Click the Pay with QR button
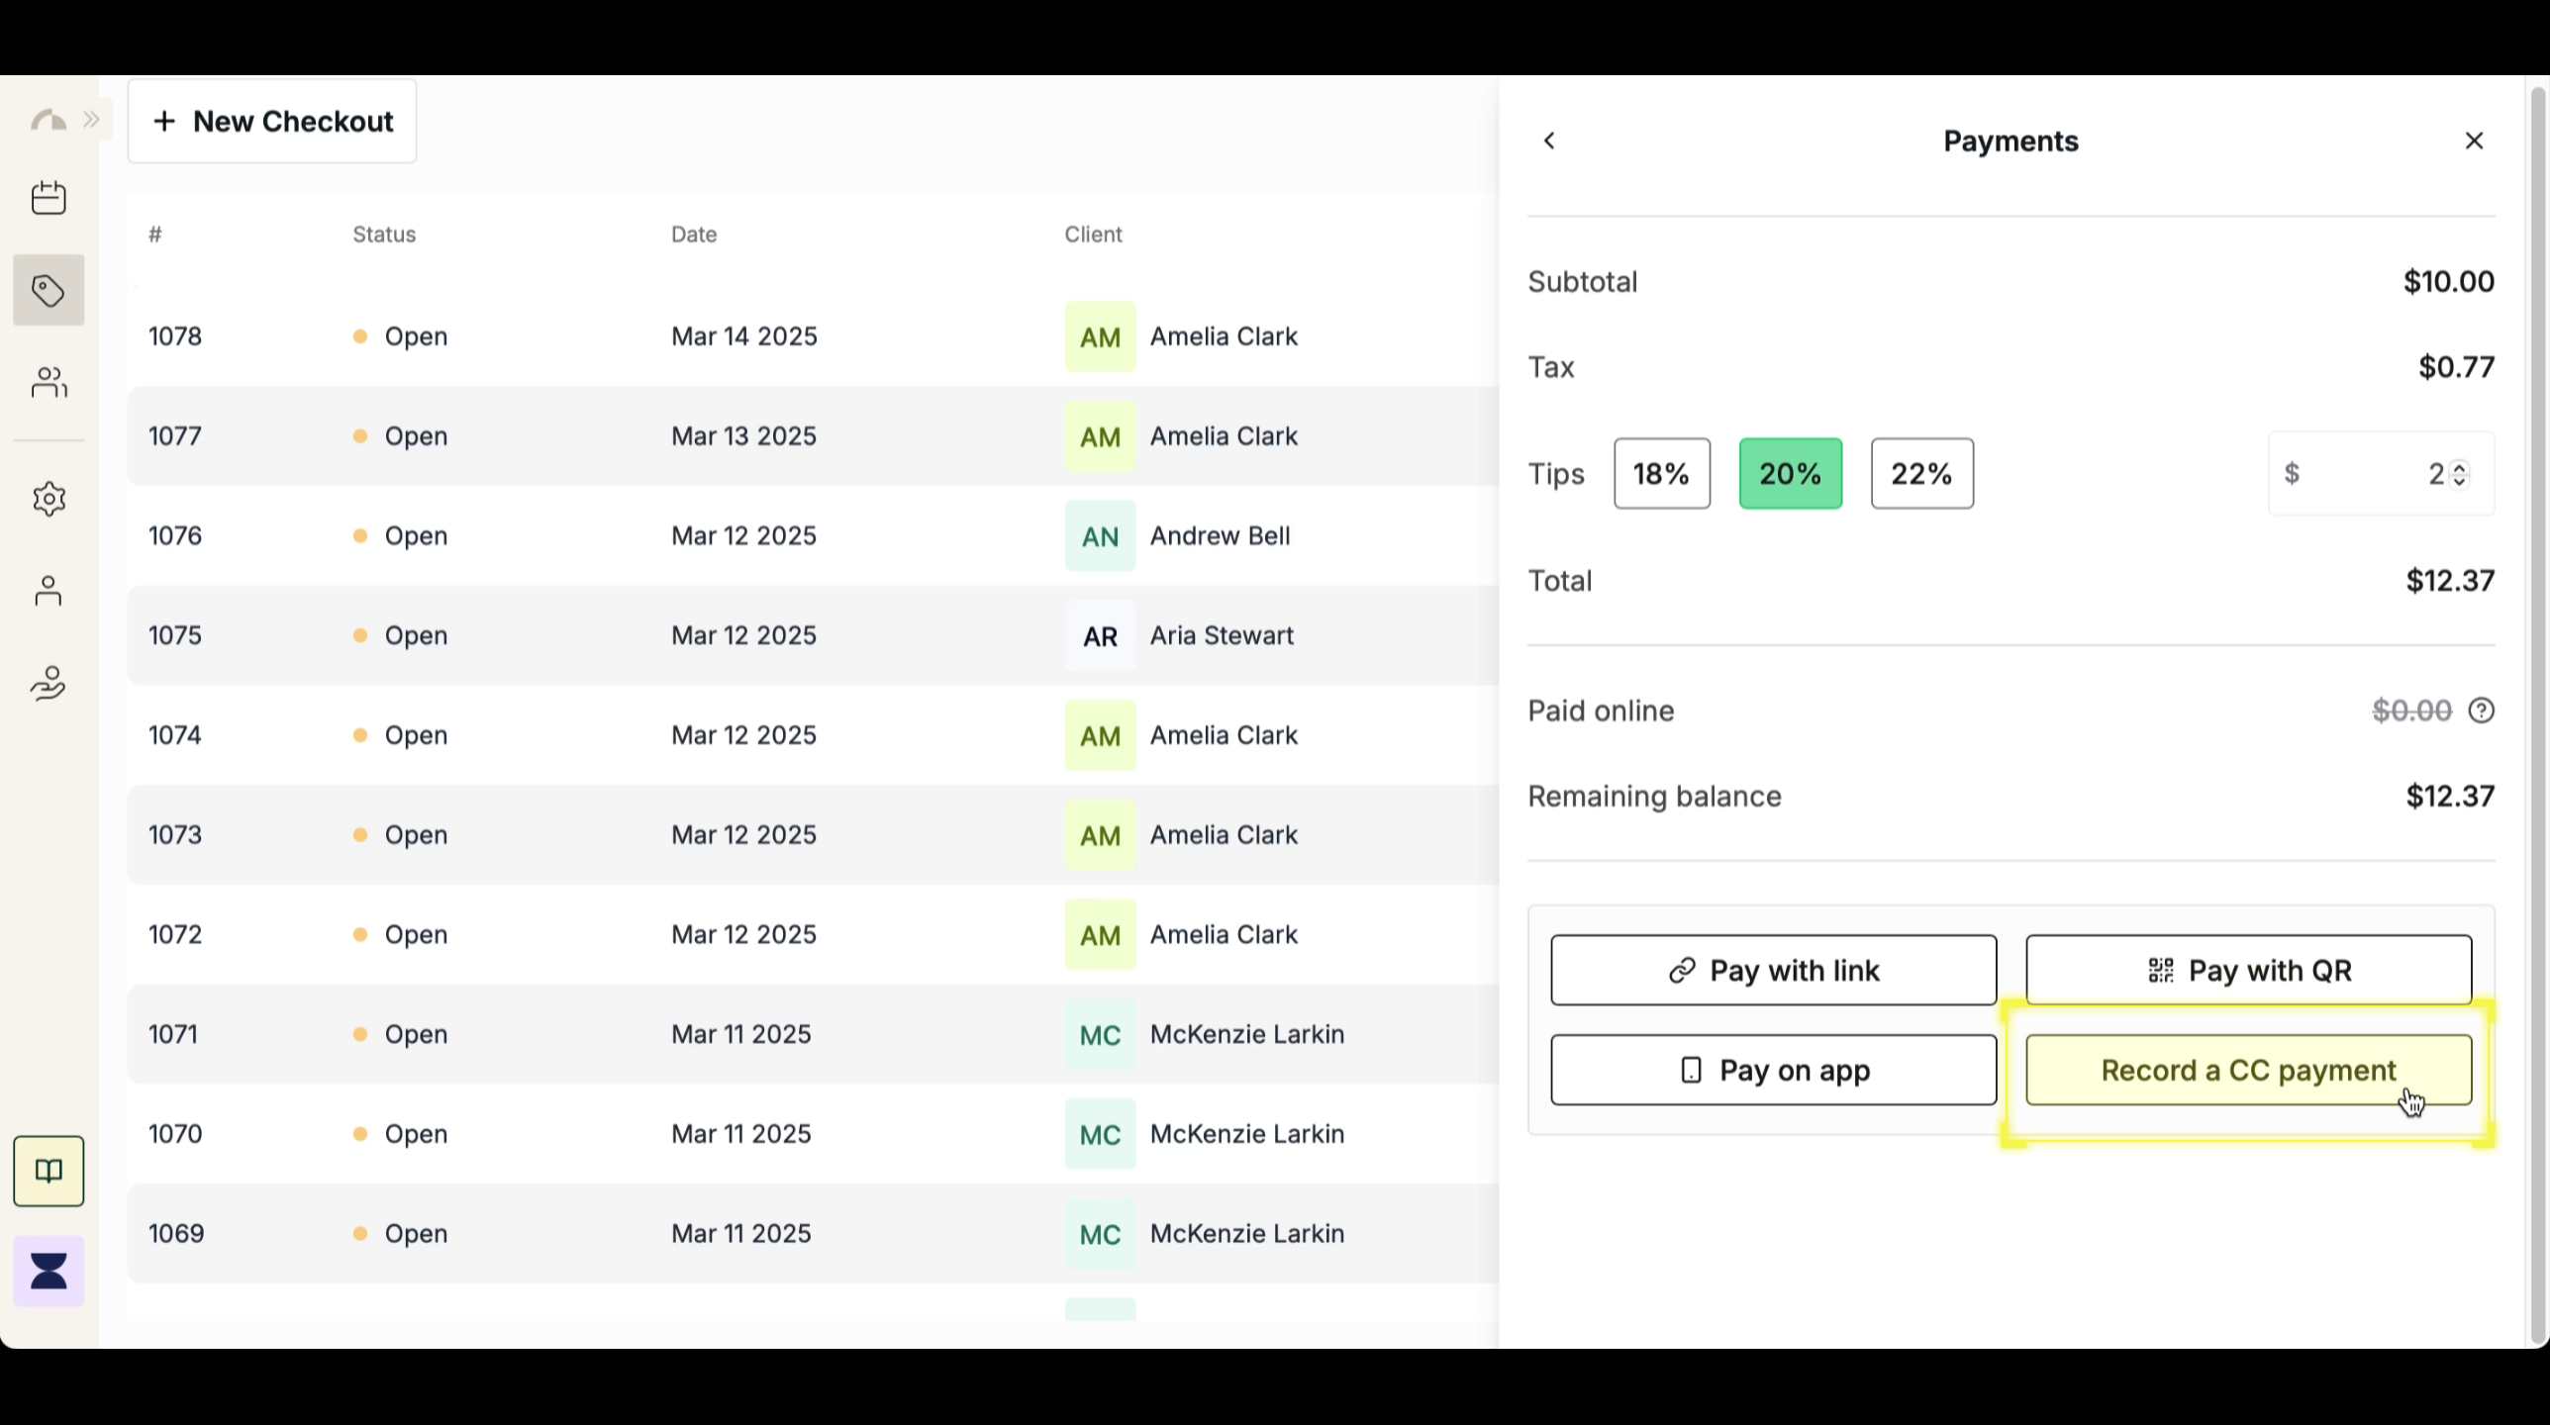The height and width of the screenshot is (1425, 2550). pyautogui.click(x=2248, y=970)
